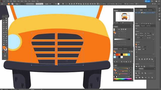The width and height of the screenshot is (161, 90).
Task: Switch to the Paragraph tab
Action: coord(143,26)
